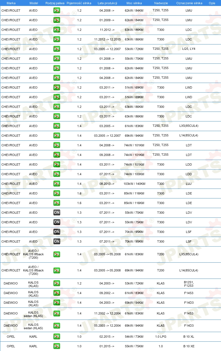Click petrol icon in Daewoo B12S1, F12S3 row
Viewport: 221px width, 351px height.
57,283
